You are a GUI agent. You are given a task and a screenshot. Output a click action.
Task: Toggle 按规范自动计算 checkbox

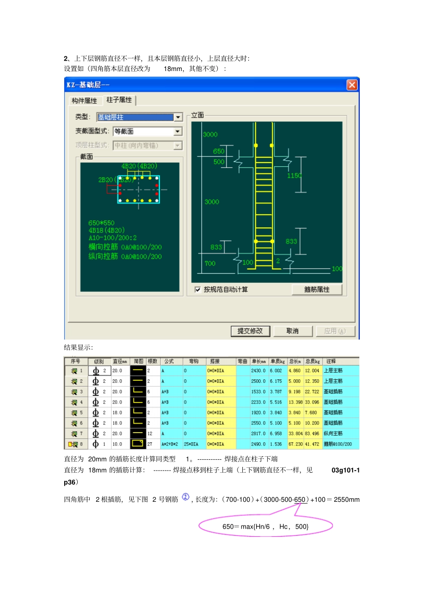click(x=198, y=290)
